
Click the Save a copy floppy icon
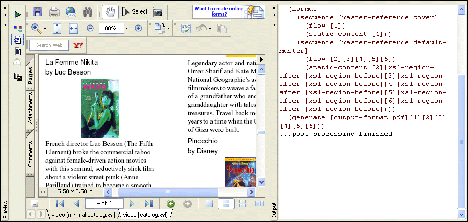(x=38, y=11)
